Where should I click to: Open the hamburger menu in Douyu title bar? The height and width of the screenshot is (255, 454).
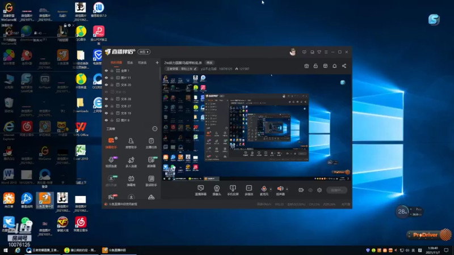click(326, 52)
